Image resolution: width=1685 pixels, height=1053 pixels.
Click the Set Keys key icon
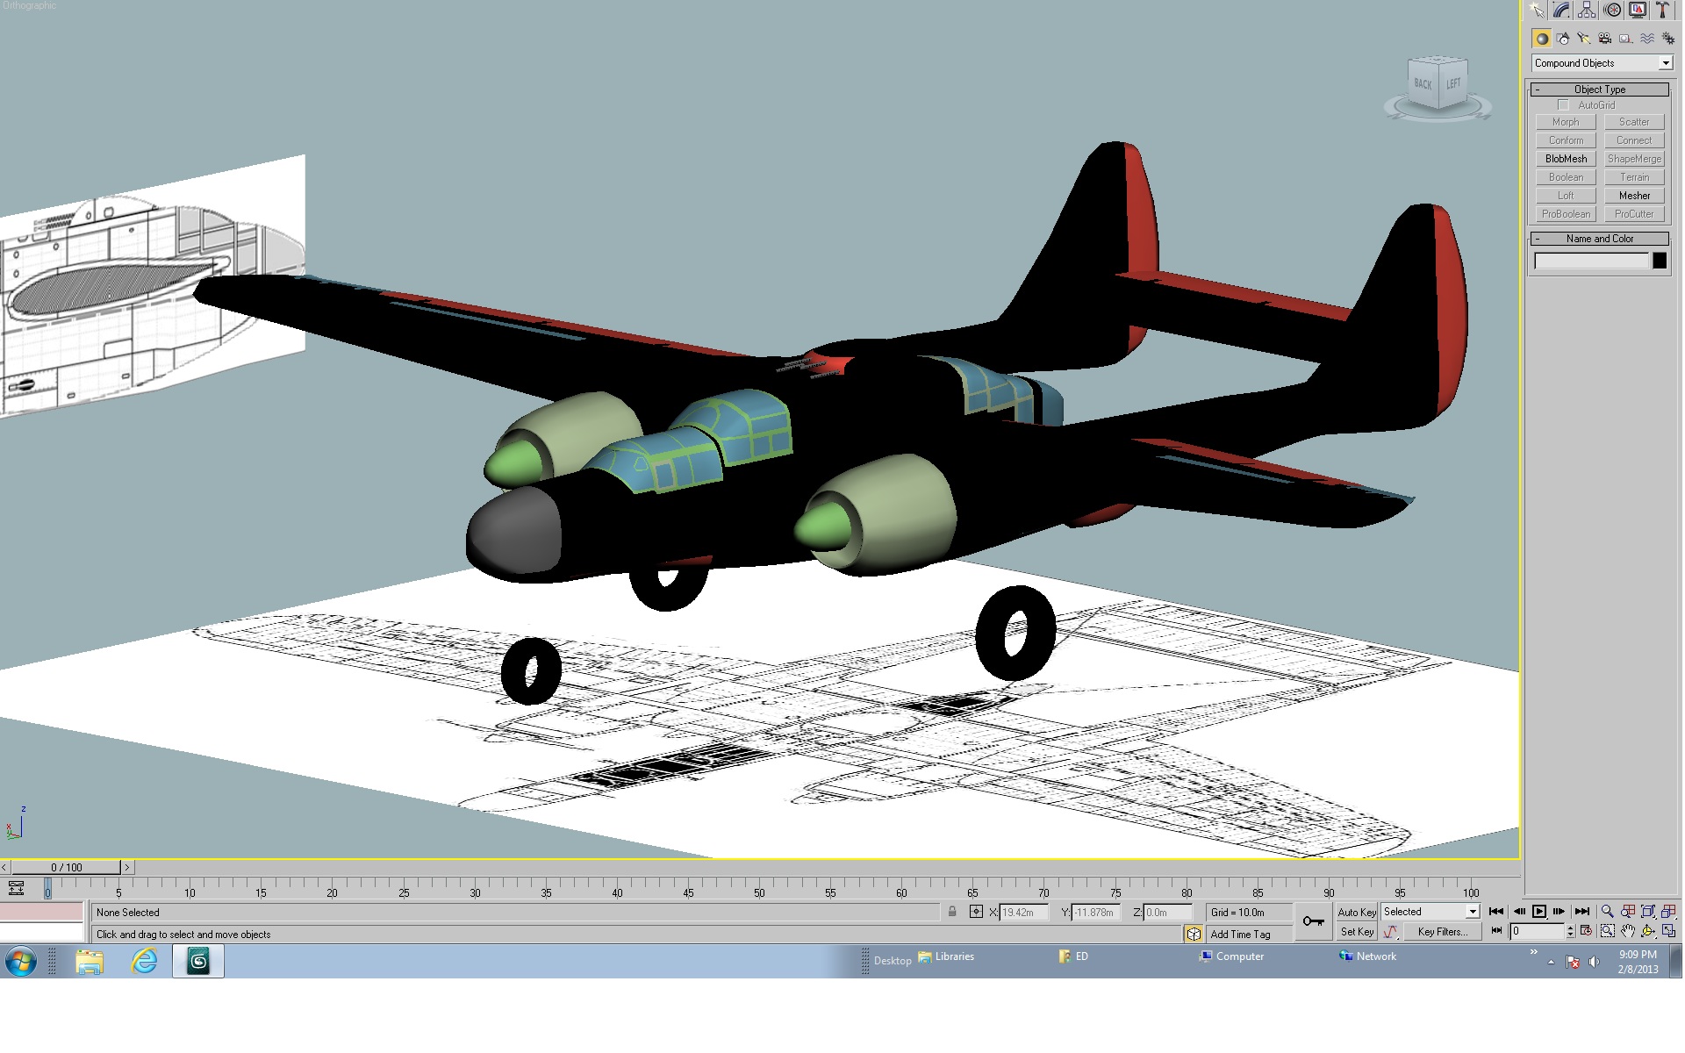pyautogui.click(x=1314, y=921)
